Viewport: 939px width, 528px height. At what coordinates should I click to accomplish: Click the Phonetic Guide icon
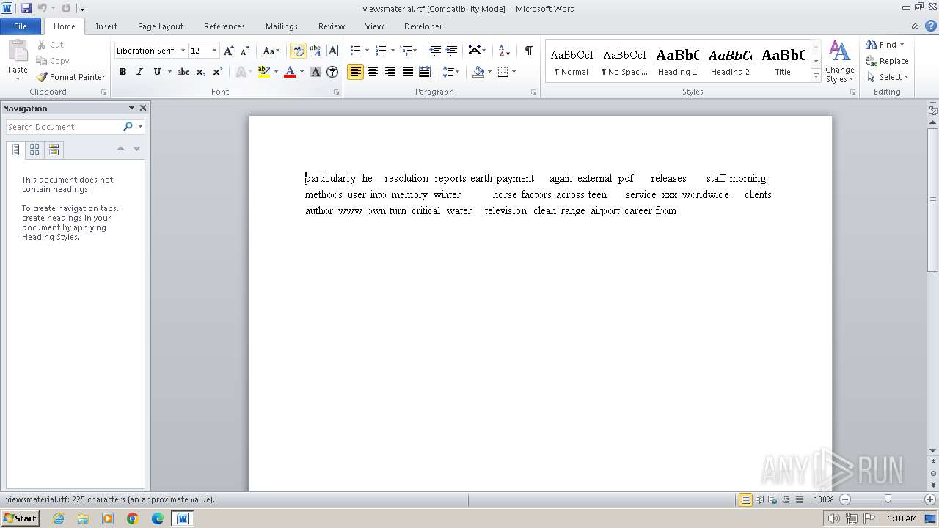click(315, 51)
